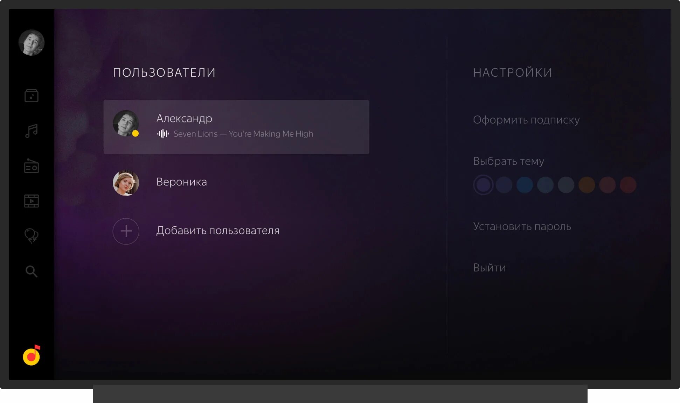The image size is (680, 403).
Task: Click the plus icon to add user
Action: point(126,231)
